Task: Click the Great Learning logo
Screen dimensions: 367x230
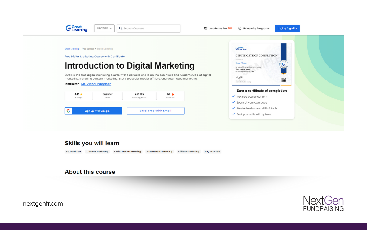Action: pyautogui.click(x=77, y=28)
